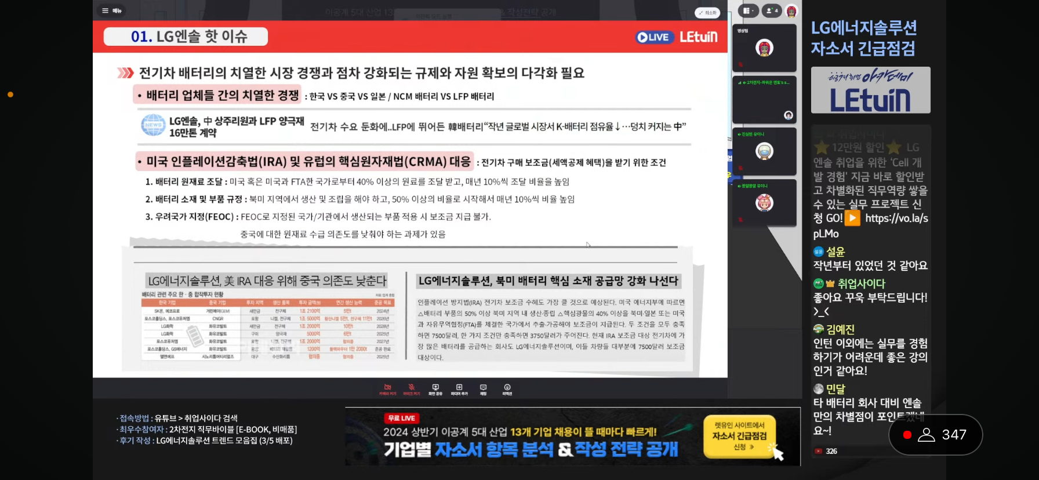Click the muted mic icon on 몽글몽글 유이니 tile
The height and width of the screenshot is (480, 1039).
(740, 219)
